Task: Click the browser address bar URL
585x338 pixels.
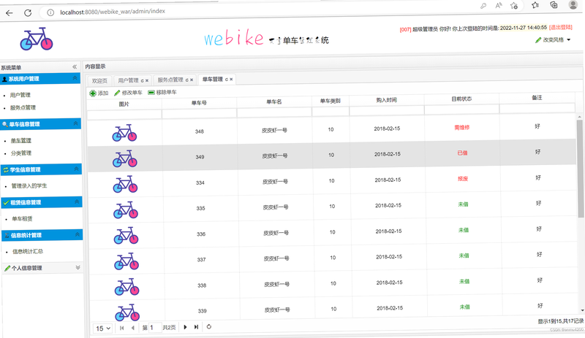Action: click(113, 12)
